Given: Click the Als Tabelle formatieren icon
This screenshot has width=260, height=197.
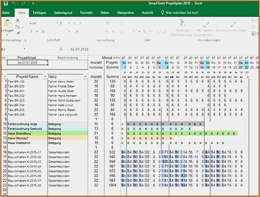Looking at the screenshot, I should [205, 23].
